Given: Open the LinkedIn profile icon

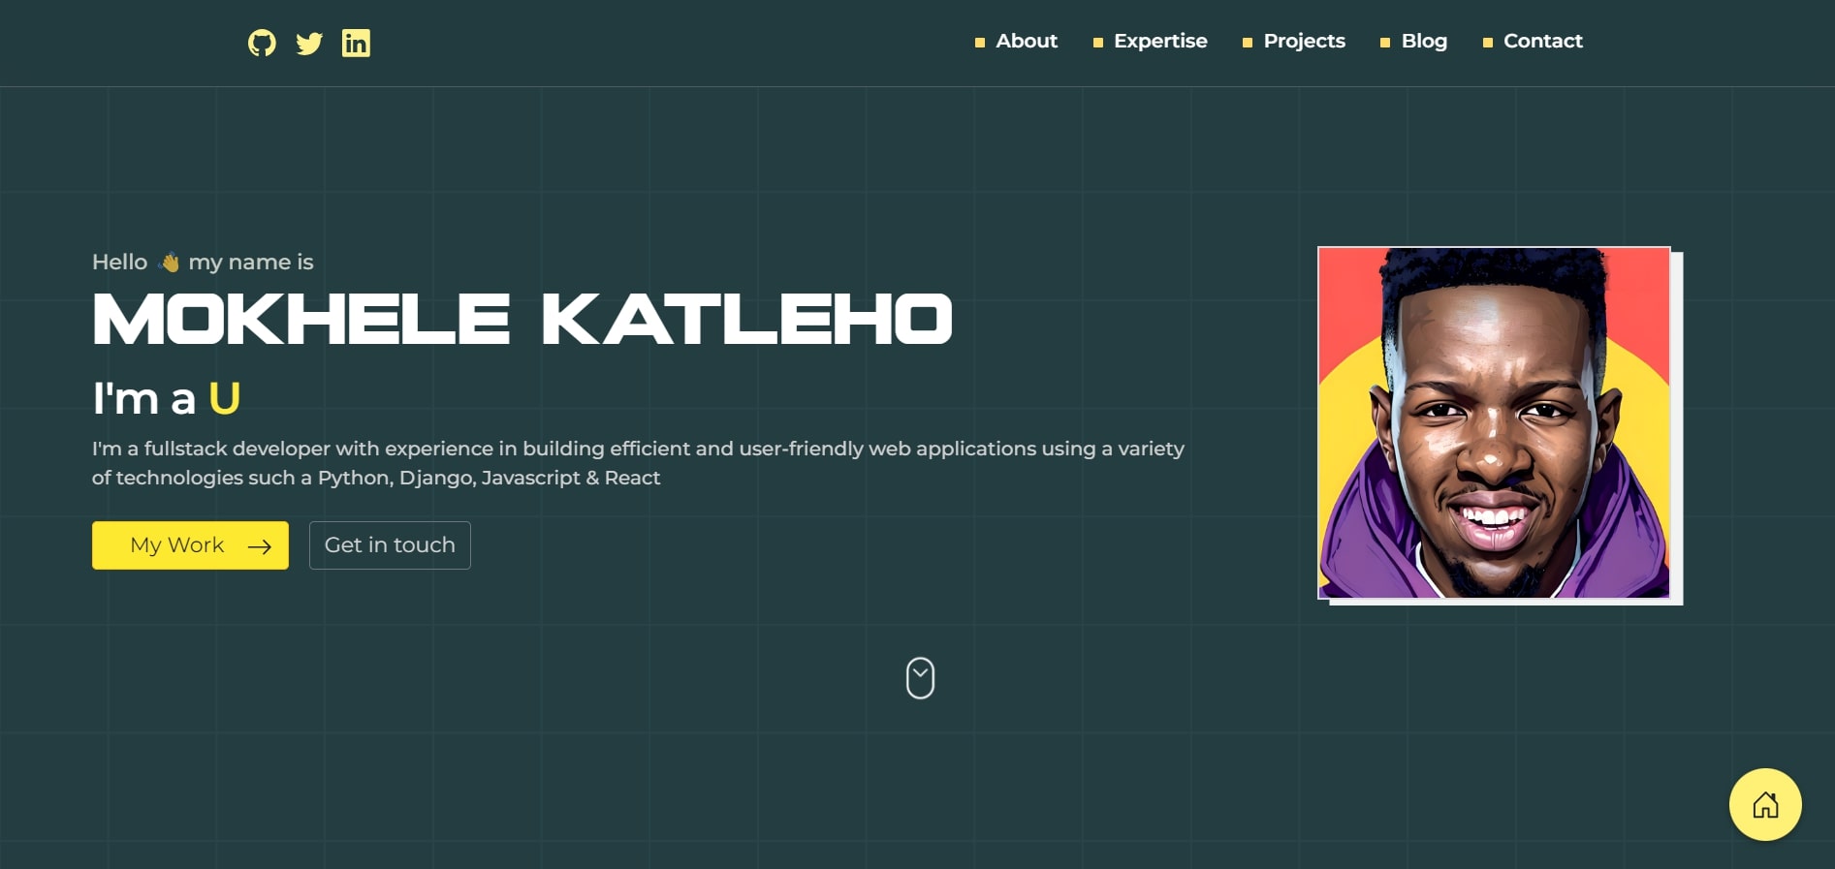Looking at the screenshot, I should [x=356, y=43].
